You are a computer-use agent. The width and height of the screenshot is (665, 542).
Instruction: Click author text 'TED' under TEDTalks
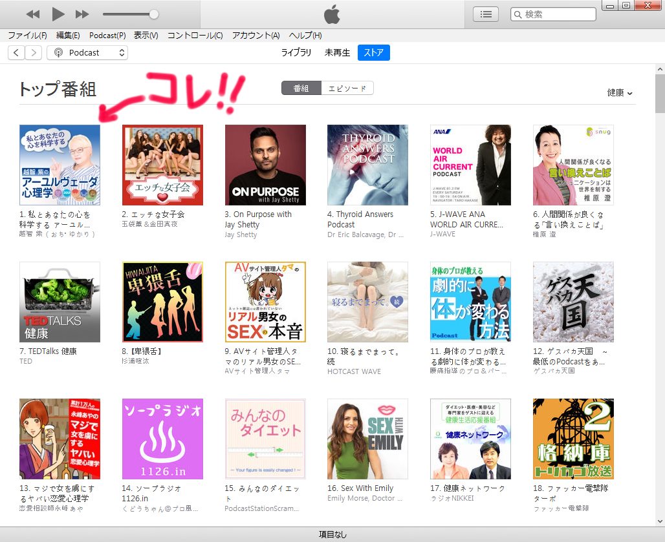pos(25,361)
